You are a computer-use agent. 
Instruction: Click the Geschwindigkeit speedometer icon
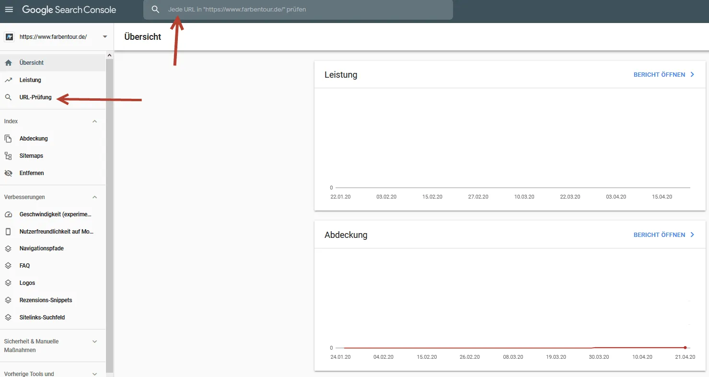[8, 214]
